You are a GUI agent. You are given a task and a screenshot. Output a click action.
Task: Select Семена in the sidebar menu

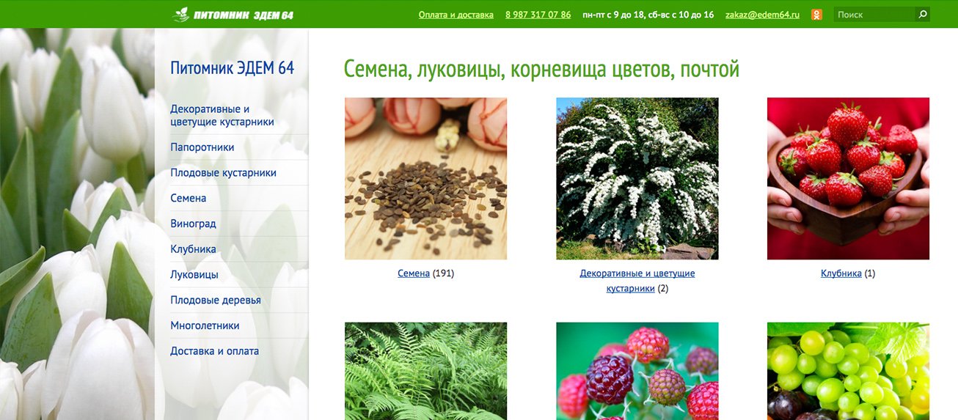(x=189, y=198)
